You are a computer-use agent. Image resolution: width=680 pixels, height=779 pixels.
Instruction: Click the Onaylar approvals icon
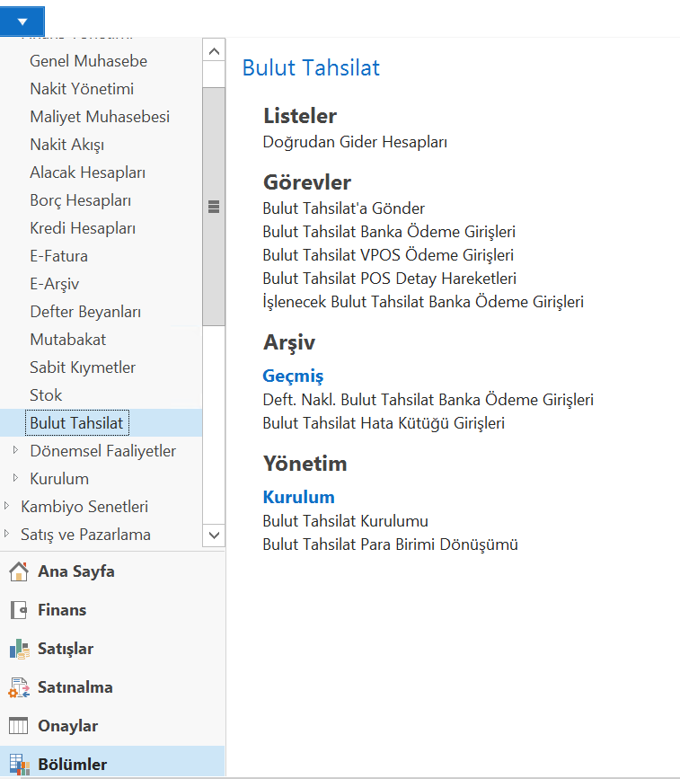pos(18,726)
